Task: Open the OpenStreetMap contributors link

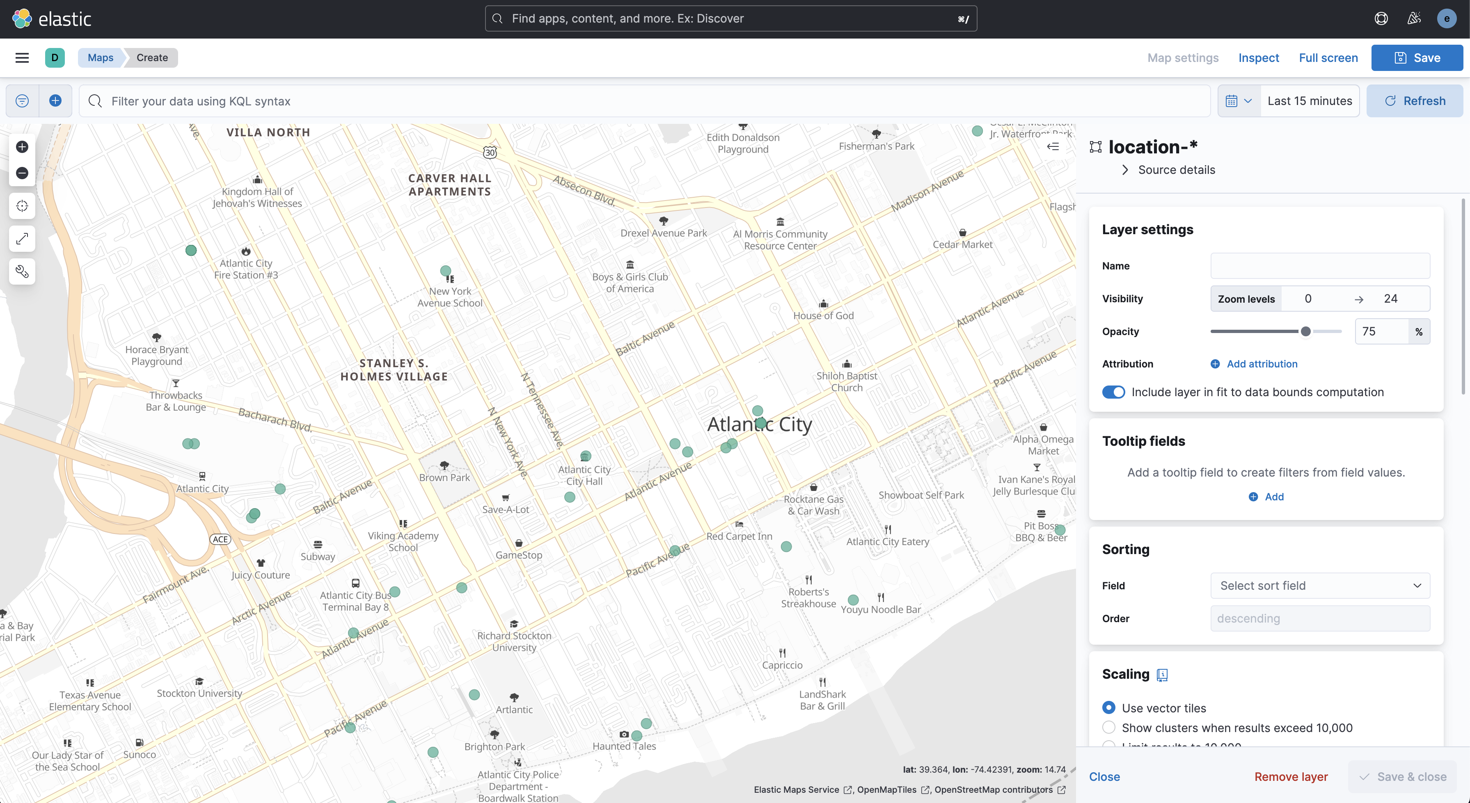Action: click(x=1000, y=790)
